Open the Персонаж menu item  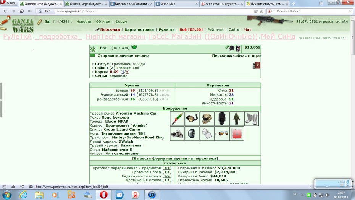(110, 29)
